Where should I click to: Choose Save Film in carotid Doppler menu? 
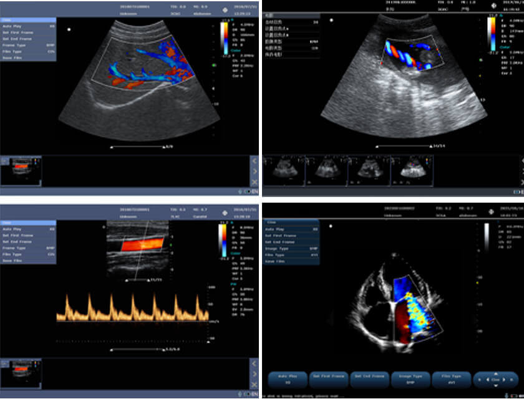pos(28,261)
